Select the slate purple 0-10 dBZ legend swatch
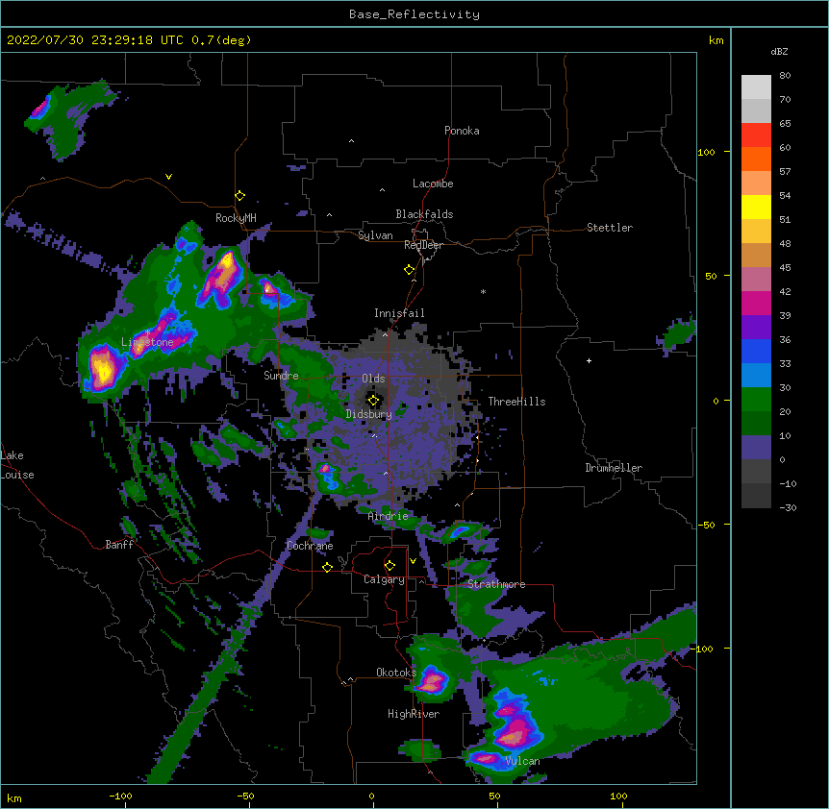This screenshot has width=829, height=809. [x=756, y=448]
